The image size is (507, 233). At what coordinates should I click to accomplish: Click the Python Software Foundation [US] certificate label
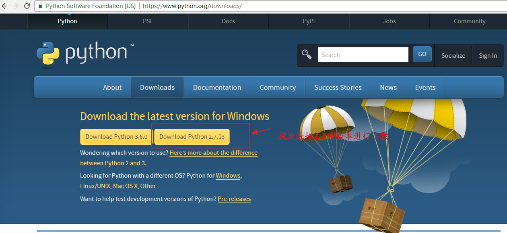click(91, 6)
